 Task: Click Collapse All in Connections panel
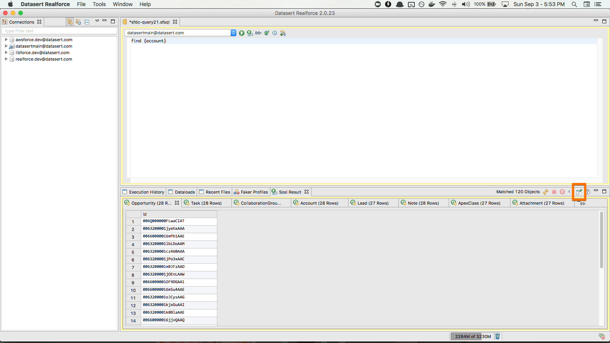point(87,22)
